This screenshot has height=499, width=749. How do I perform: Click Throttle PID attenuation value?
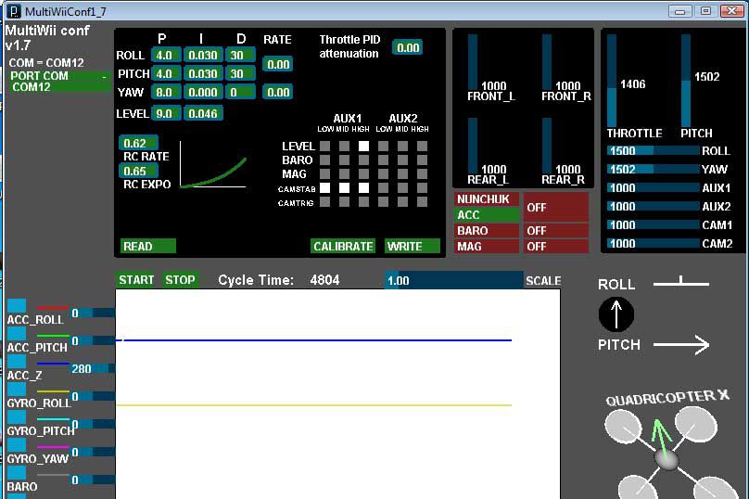tap(408, 47)
